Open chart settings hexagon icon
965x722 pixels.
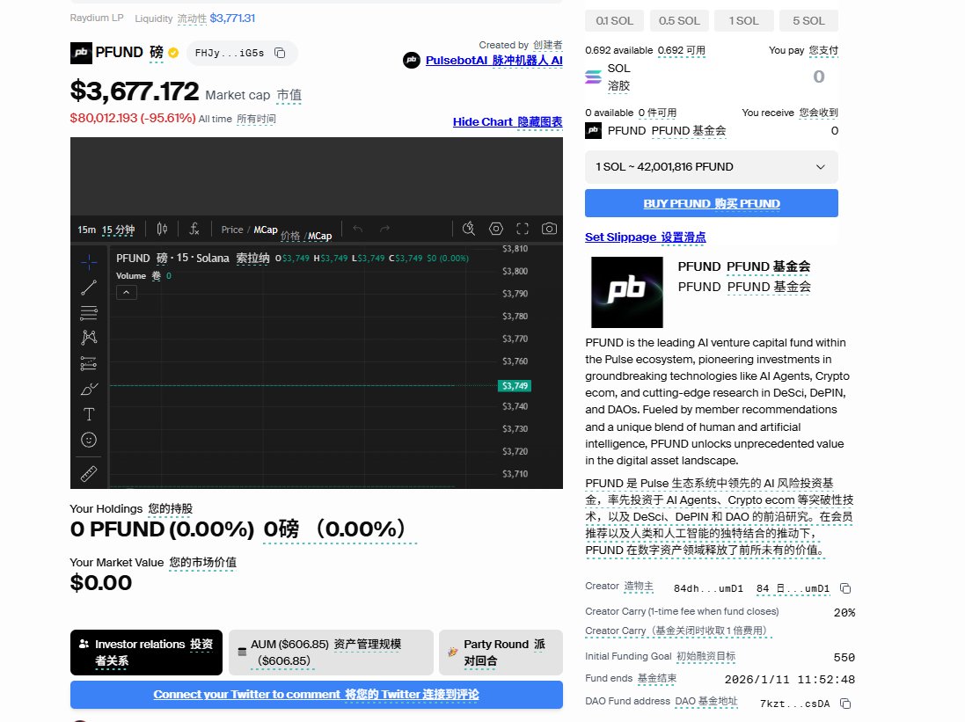pos(495,229)
